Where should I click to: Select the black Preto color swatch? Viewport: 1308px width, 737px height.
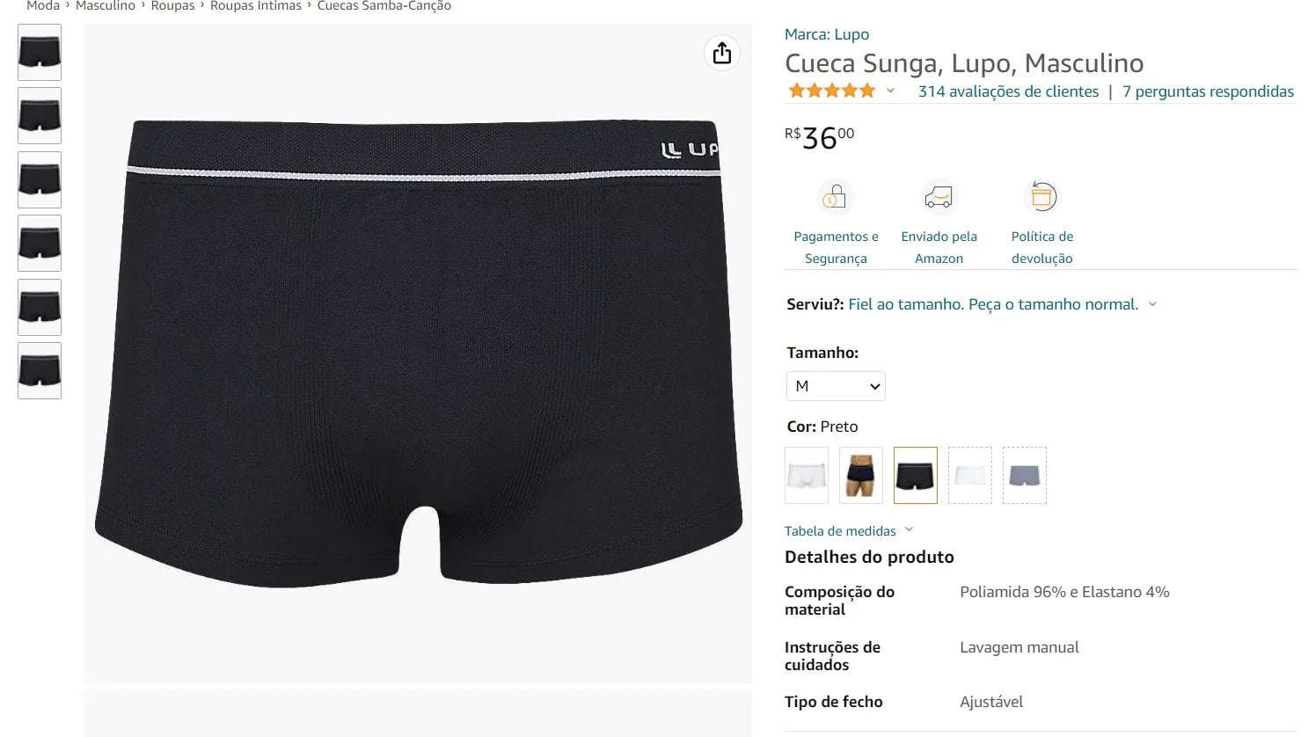(x=916, y=476)
